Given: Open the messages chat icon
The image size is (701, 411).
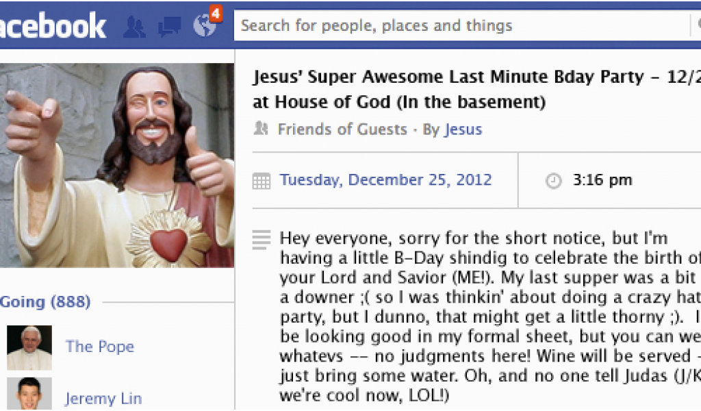Looking at the screenshot, I should [170, 27].
